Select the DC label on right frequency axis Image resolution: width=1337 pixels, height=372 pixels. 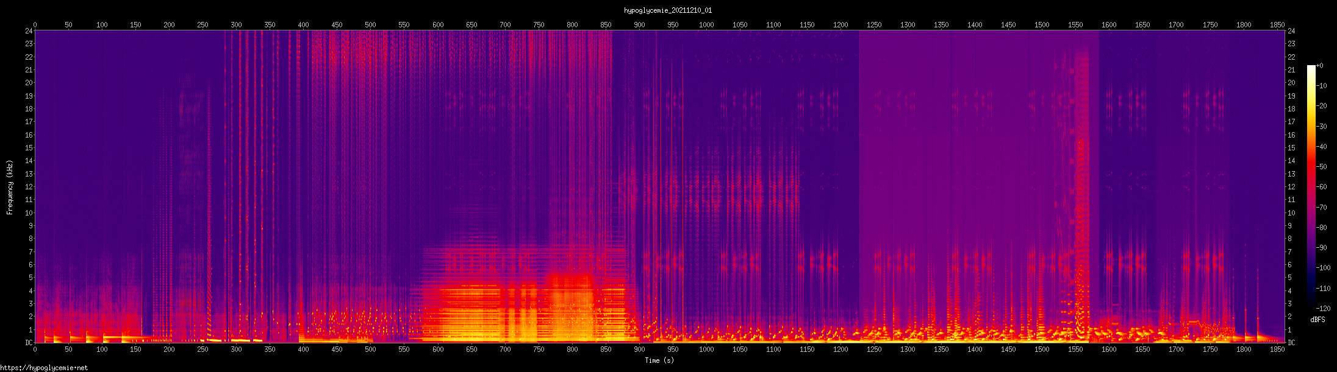pos(1291,343)
